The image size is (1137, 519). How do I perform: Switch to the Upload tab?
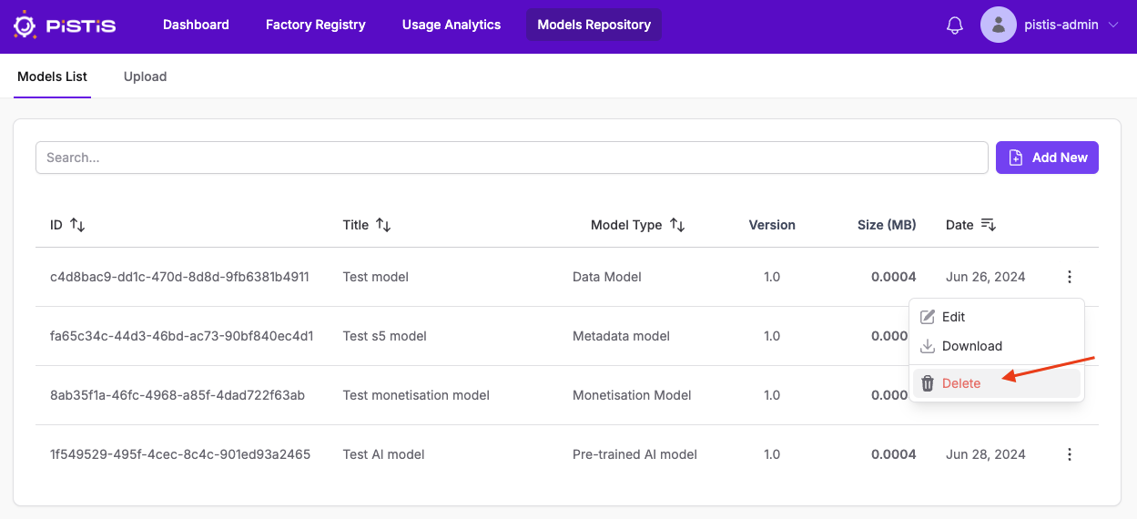point(145,76)
